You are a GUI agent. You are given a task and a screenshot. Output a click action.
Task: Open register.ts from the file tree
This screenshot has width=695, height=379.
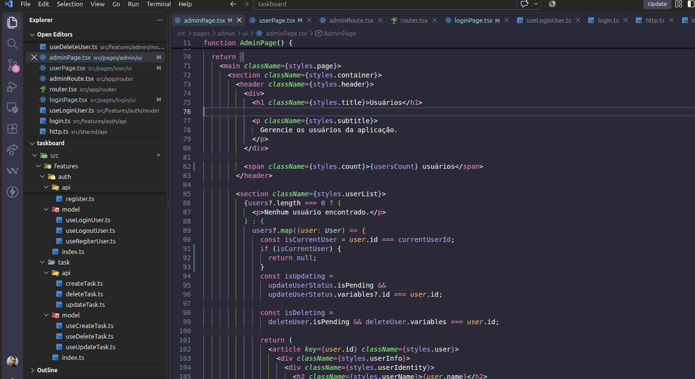[80, 199]
